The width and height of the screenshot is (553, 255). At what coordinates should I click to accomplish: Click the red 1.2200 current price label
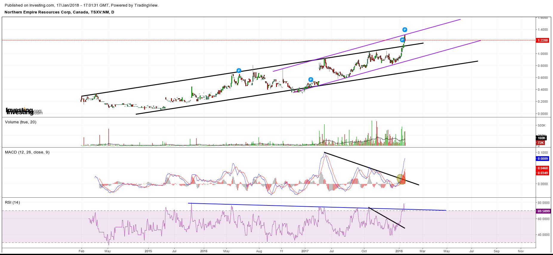coord(543,40)
